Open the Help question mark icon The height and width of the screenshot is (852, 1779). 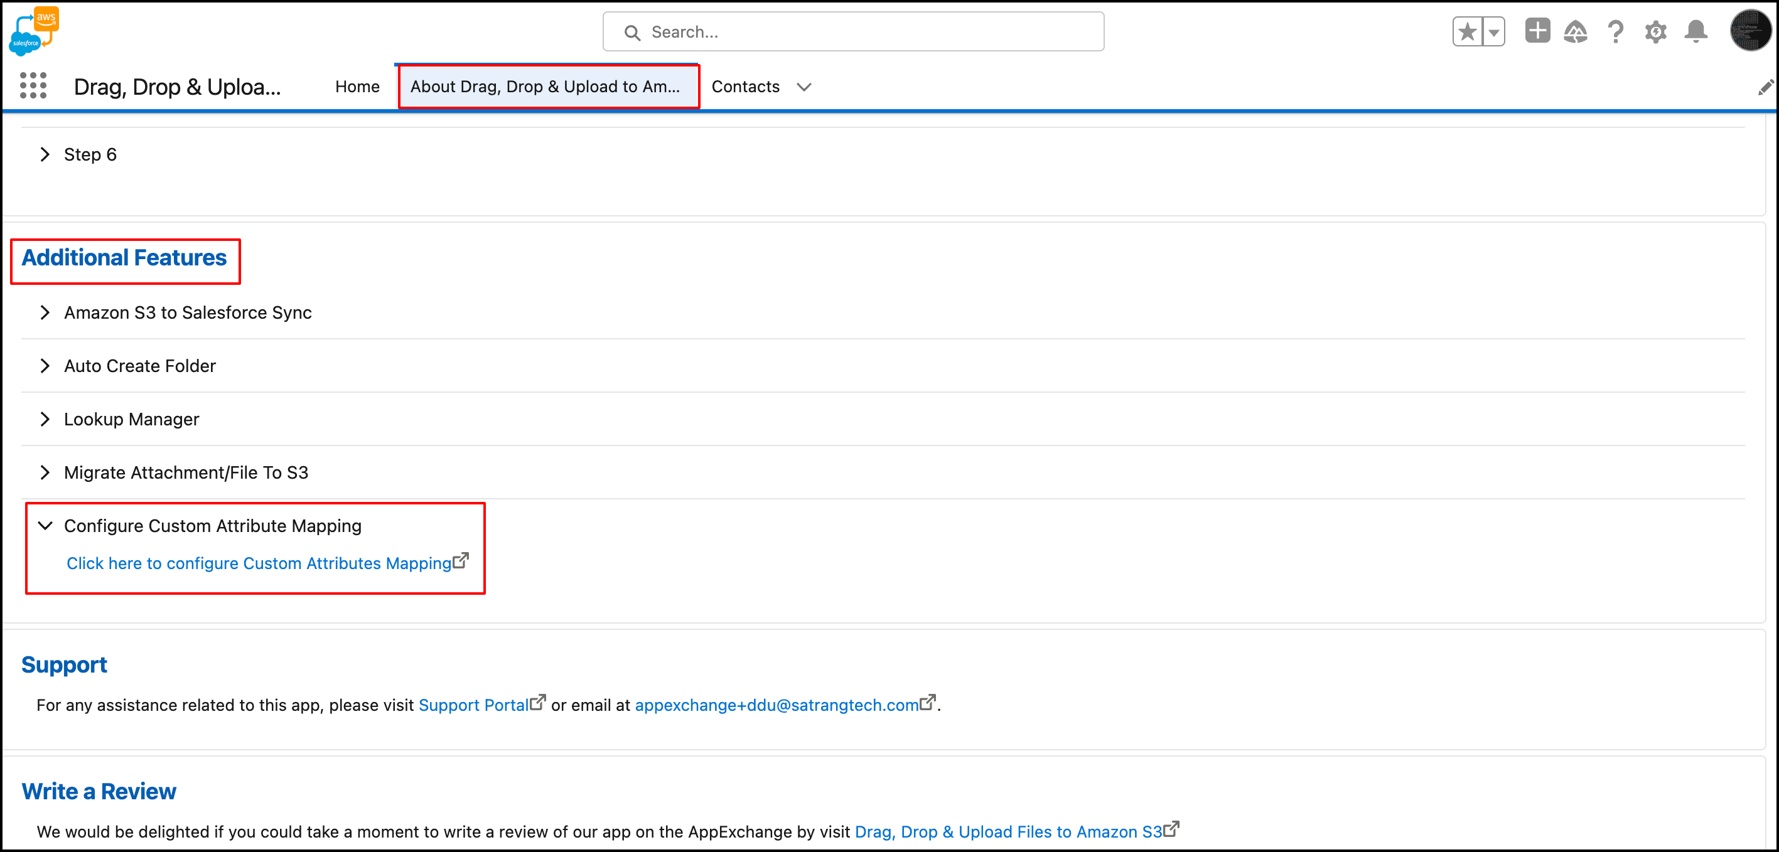tap(1615, 32)
